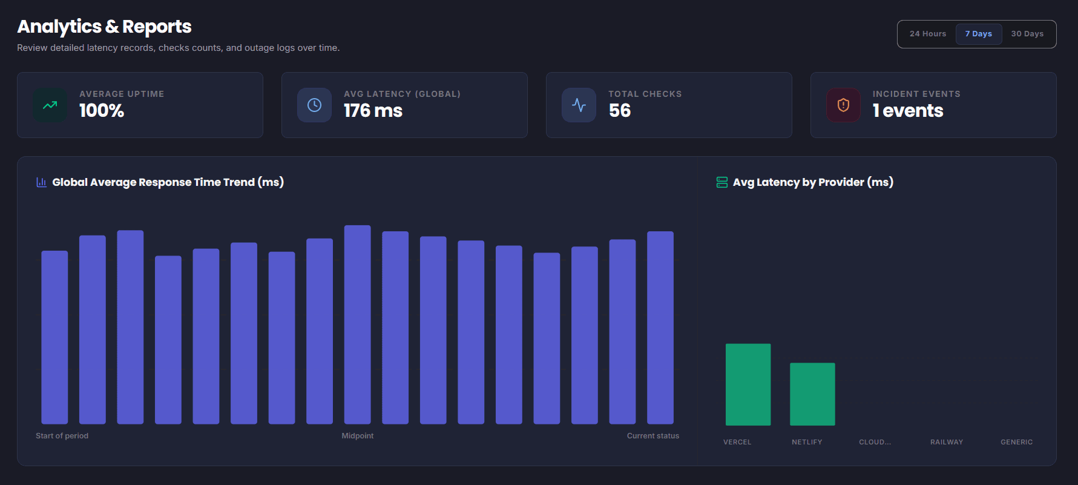Click the CLOUD... axis label
The width and height of the screenshot is (1078, 485).
pyautogui.click(x=875, y=442)
